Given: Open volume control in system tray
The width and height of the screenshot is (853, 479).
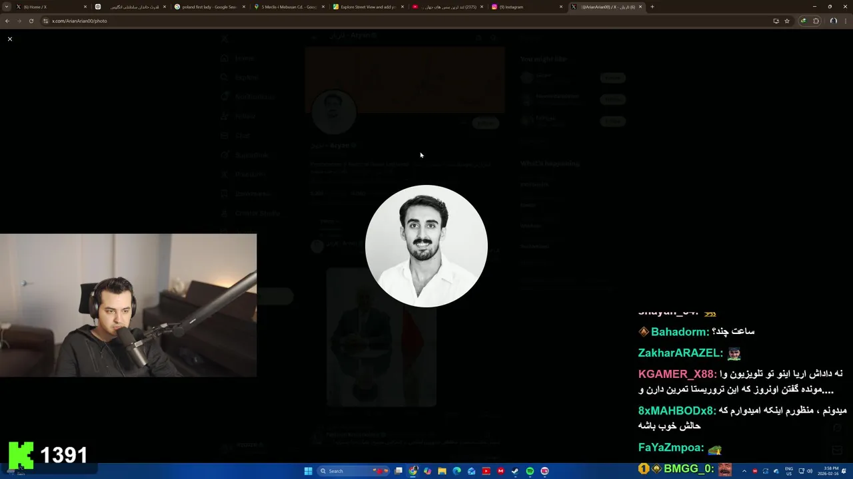Looking at the screenshot, I should (x=810, y=471).
